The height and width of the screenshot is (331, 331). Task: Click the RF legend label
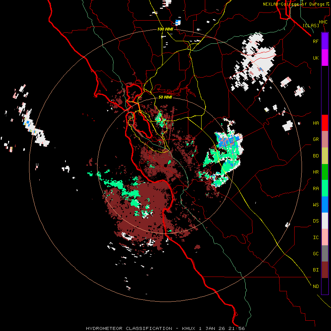(x=316, y=41)
